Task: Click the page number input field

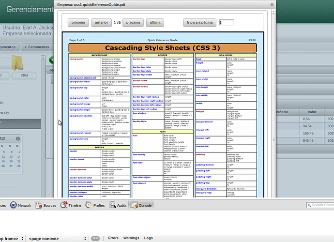Action: [x=226, y=22]
